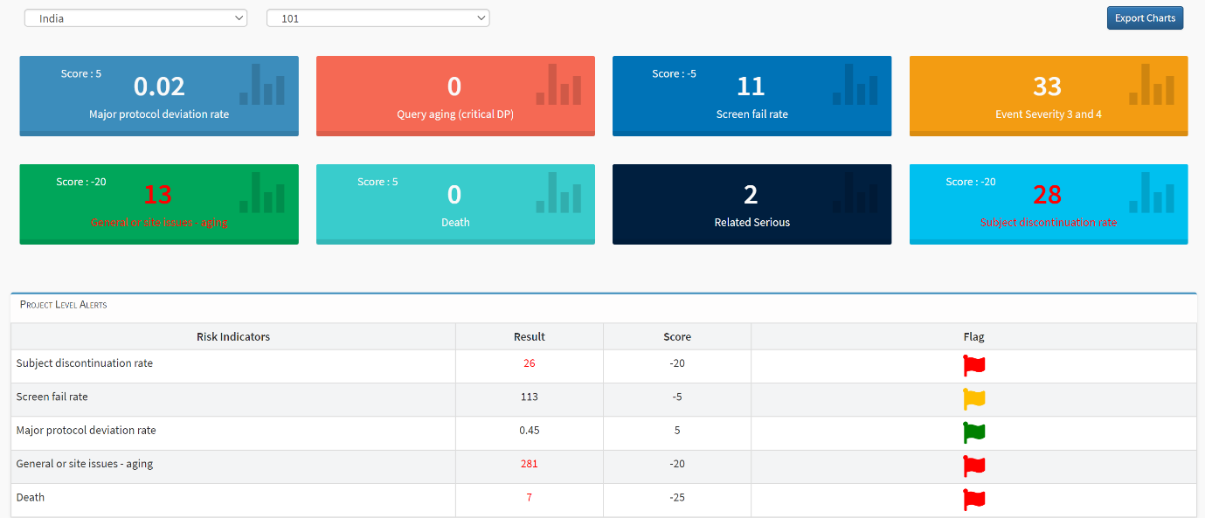The image size is (1205, 518).
Task: Click the bar chart icon on Major protocol deviation rate card
Action: (263, 86)
